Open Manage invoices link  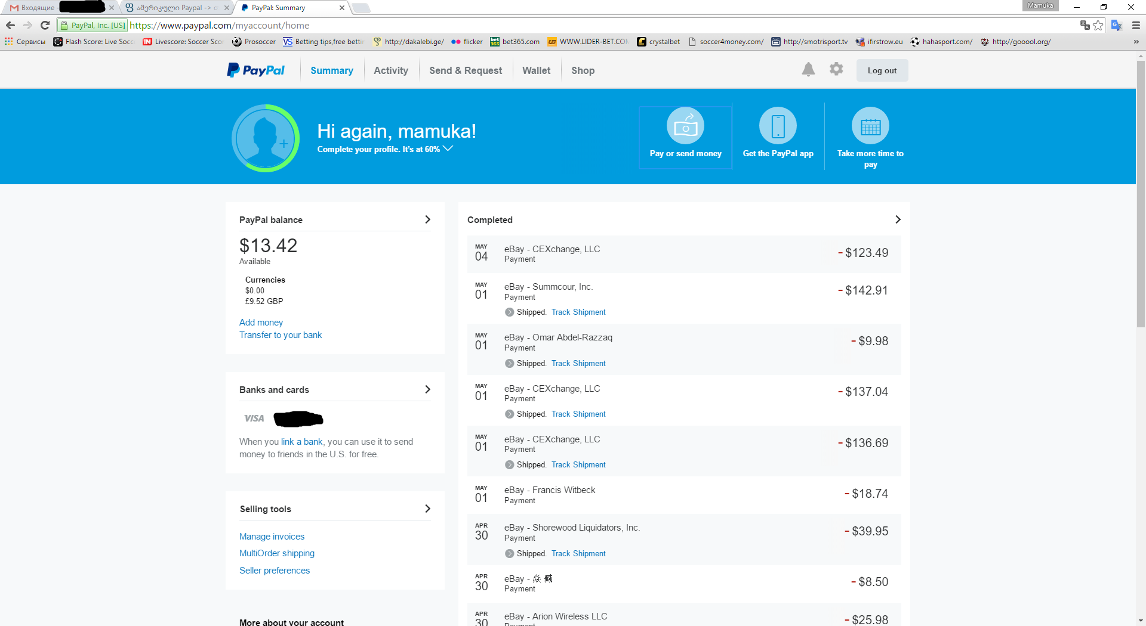(x=272, y=537)
